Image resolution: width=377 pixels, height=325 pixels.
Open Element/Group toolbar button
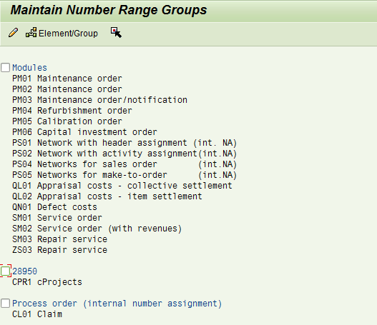pos(62,33)
